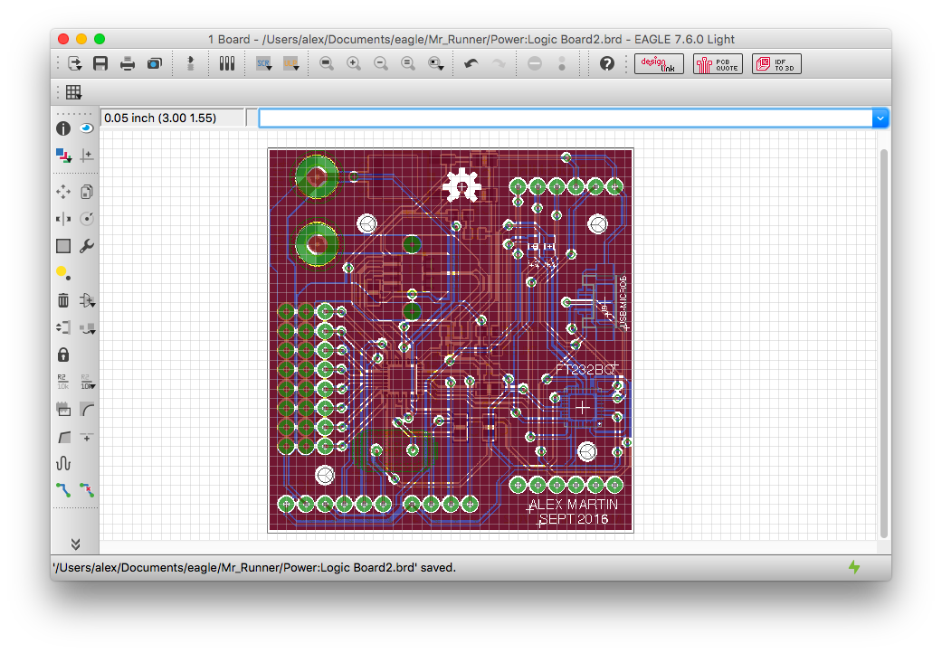This screenshot has width=942, height=653.
Task: Click the green lightning status icon
Action: pos(853,567)
